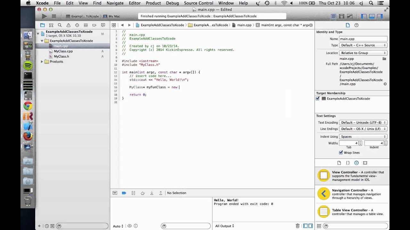This screenshot has width=410, height=230.
Task: Expand the Products folder
Action: pos(42,62)
